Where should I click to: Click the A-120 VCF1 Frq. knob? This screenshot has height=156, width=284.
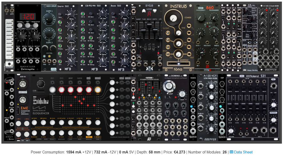211,86
